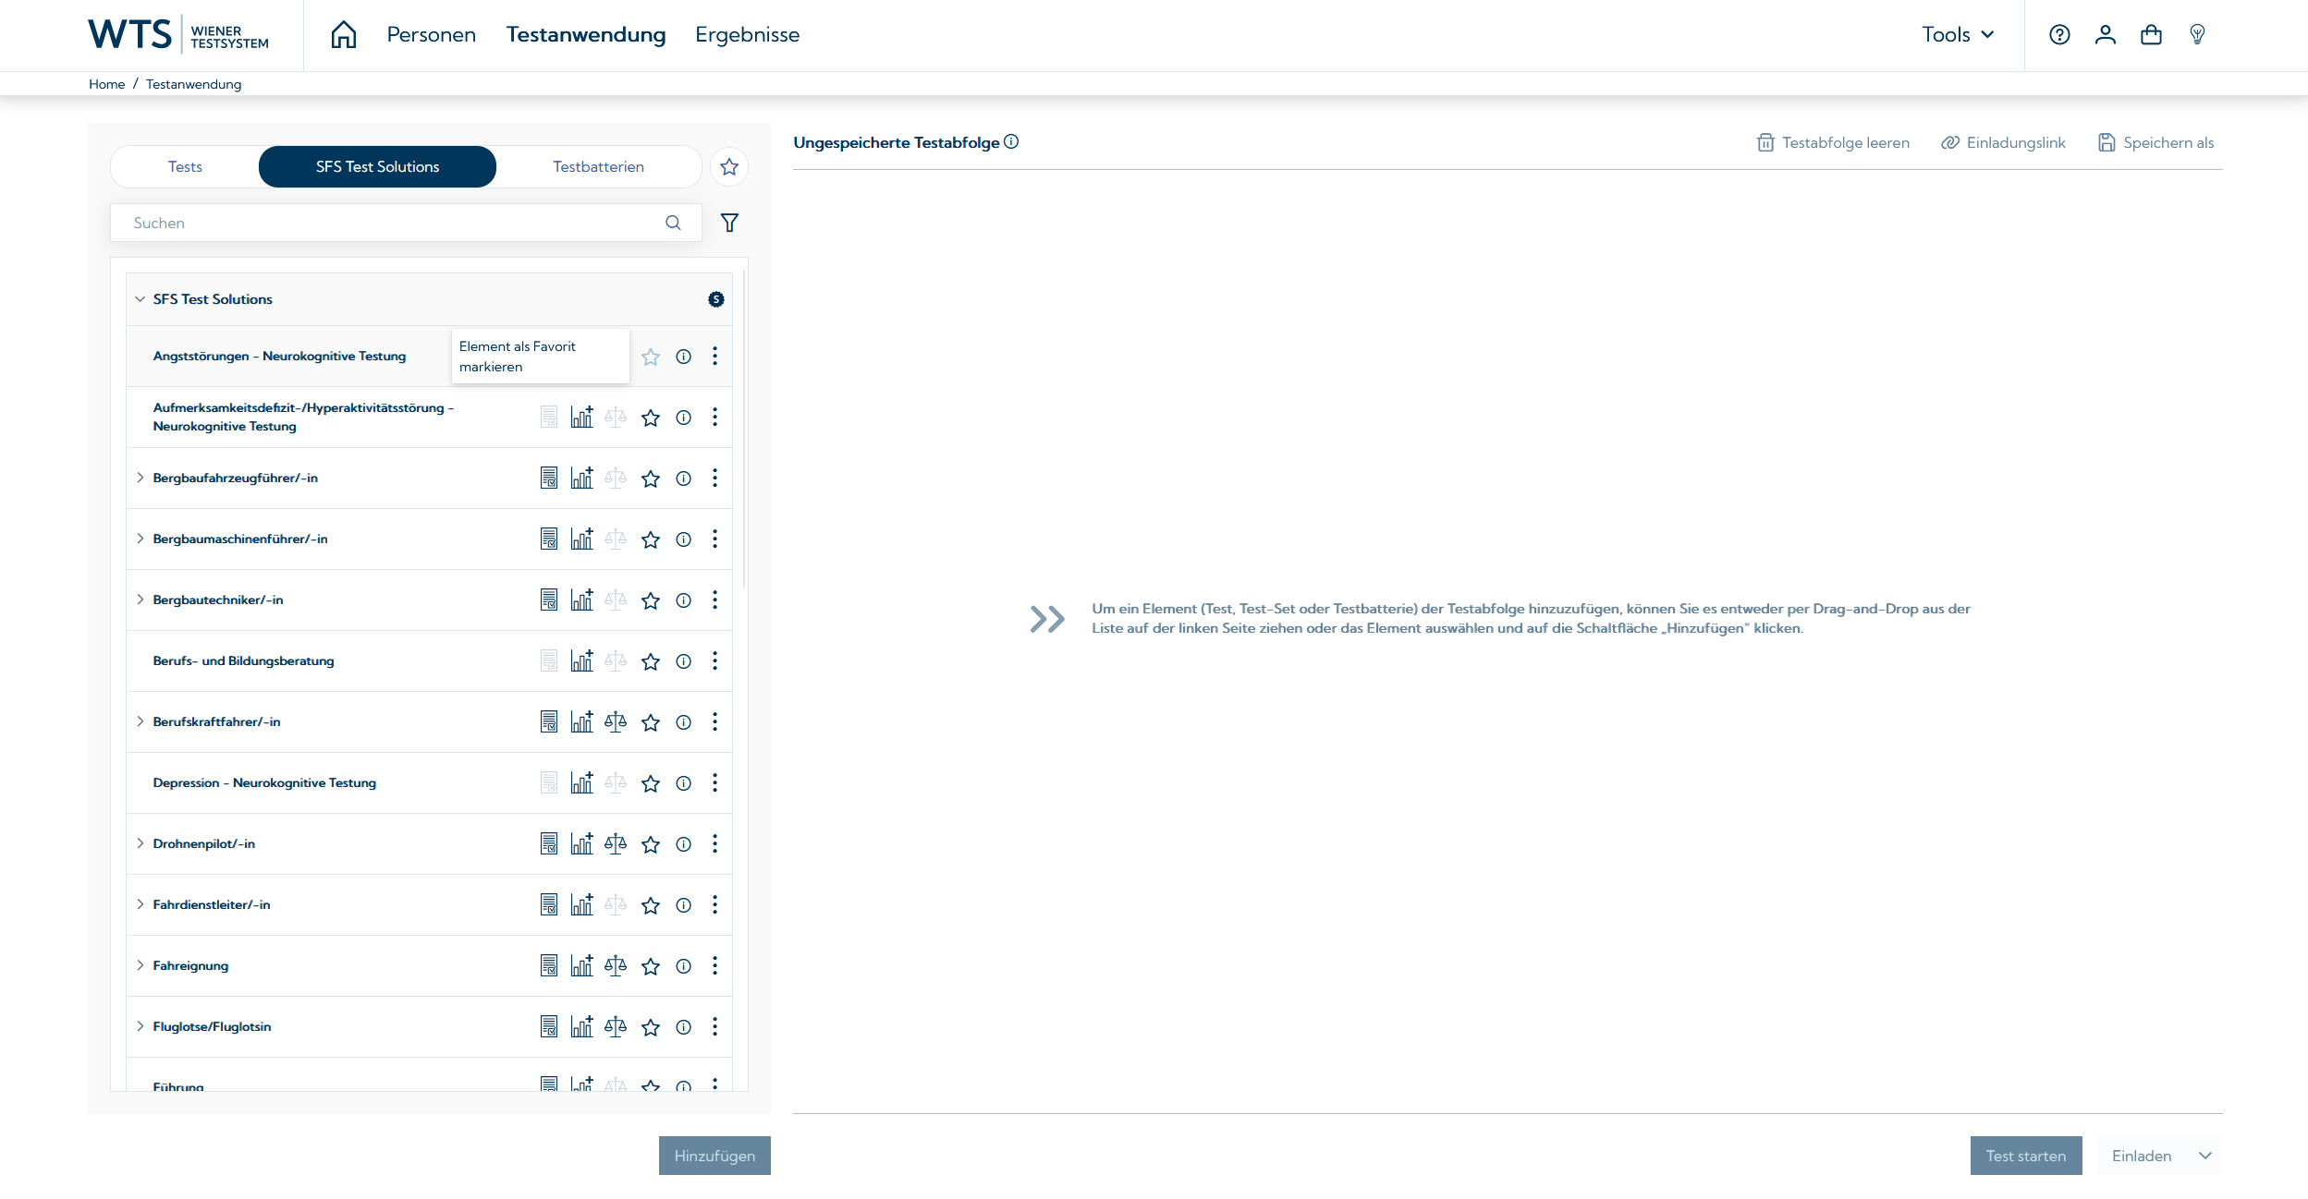
Task: Click the chart icon for Berufs- und Bildungsberatung
Action: coord(581,660)
